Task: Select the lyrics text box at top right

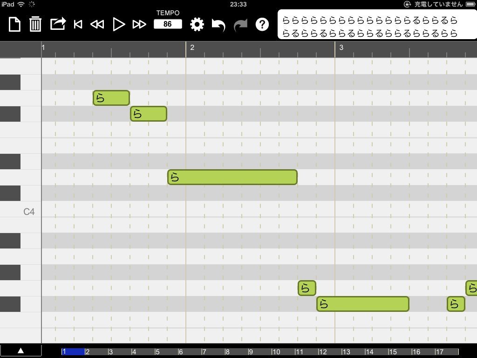Action: pos(377,24)
